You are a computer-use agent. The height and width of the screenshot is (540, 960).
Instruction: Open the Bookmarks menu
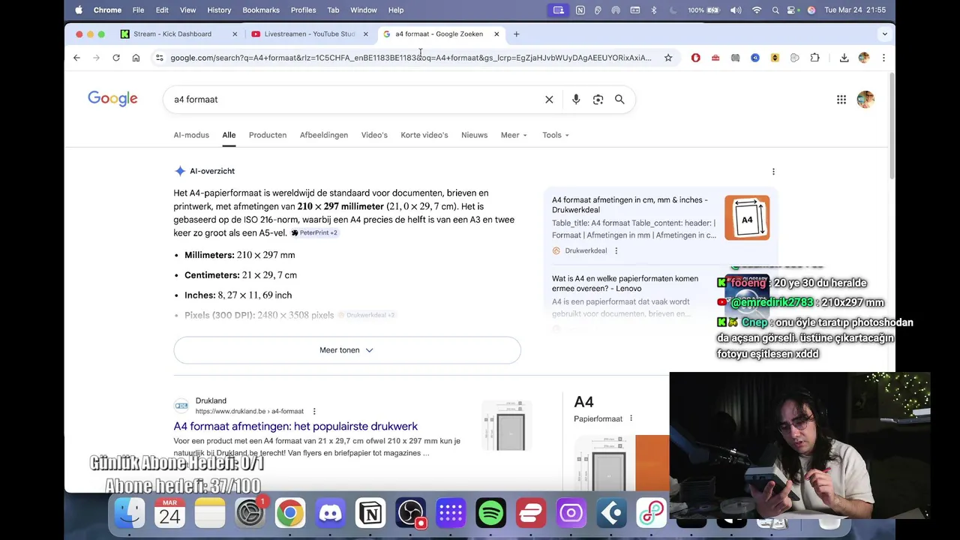[x=261, y=10]
